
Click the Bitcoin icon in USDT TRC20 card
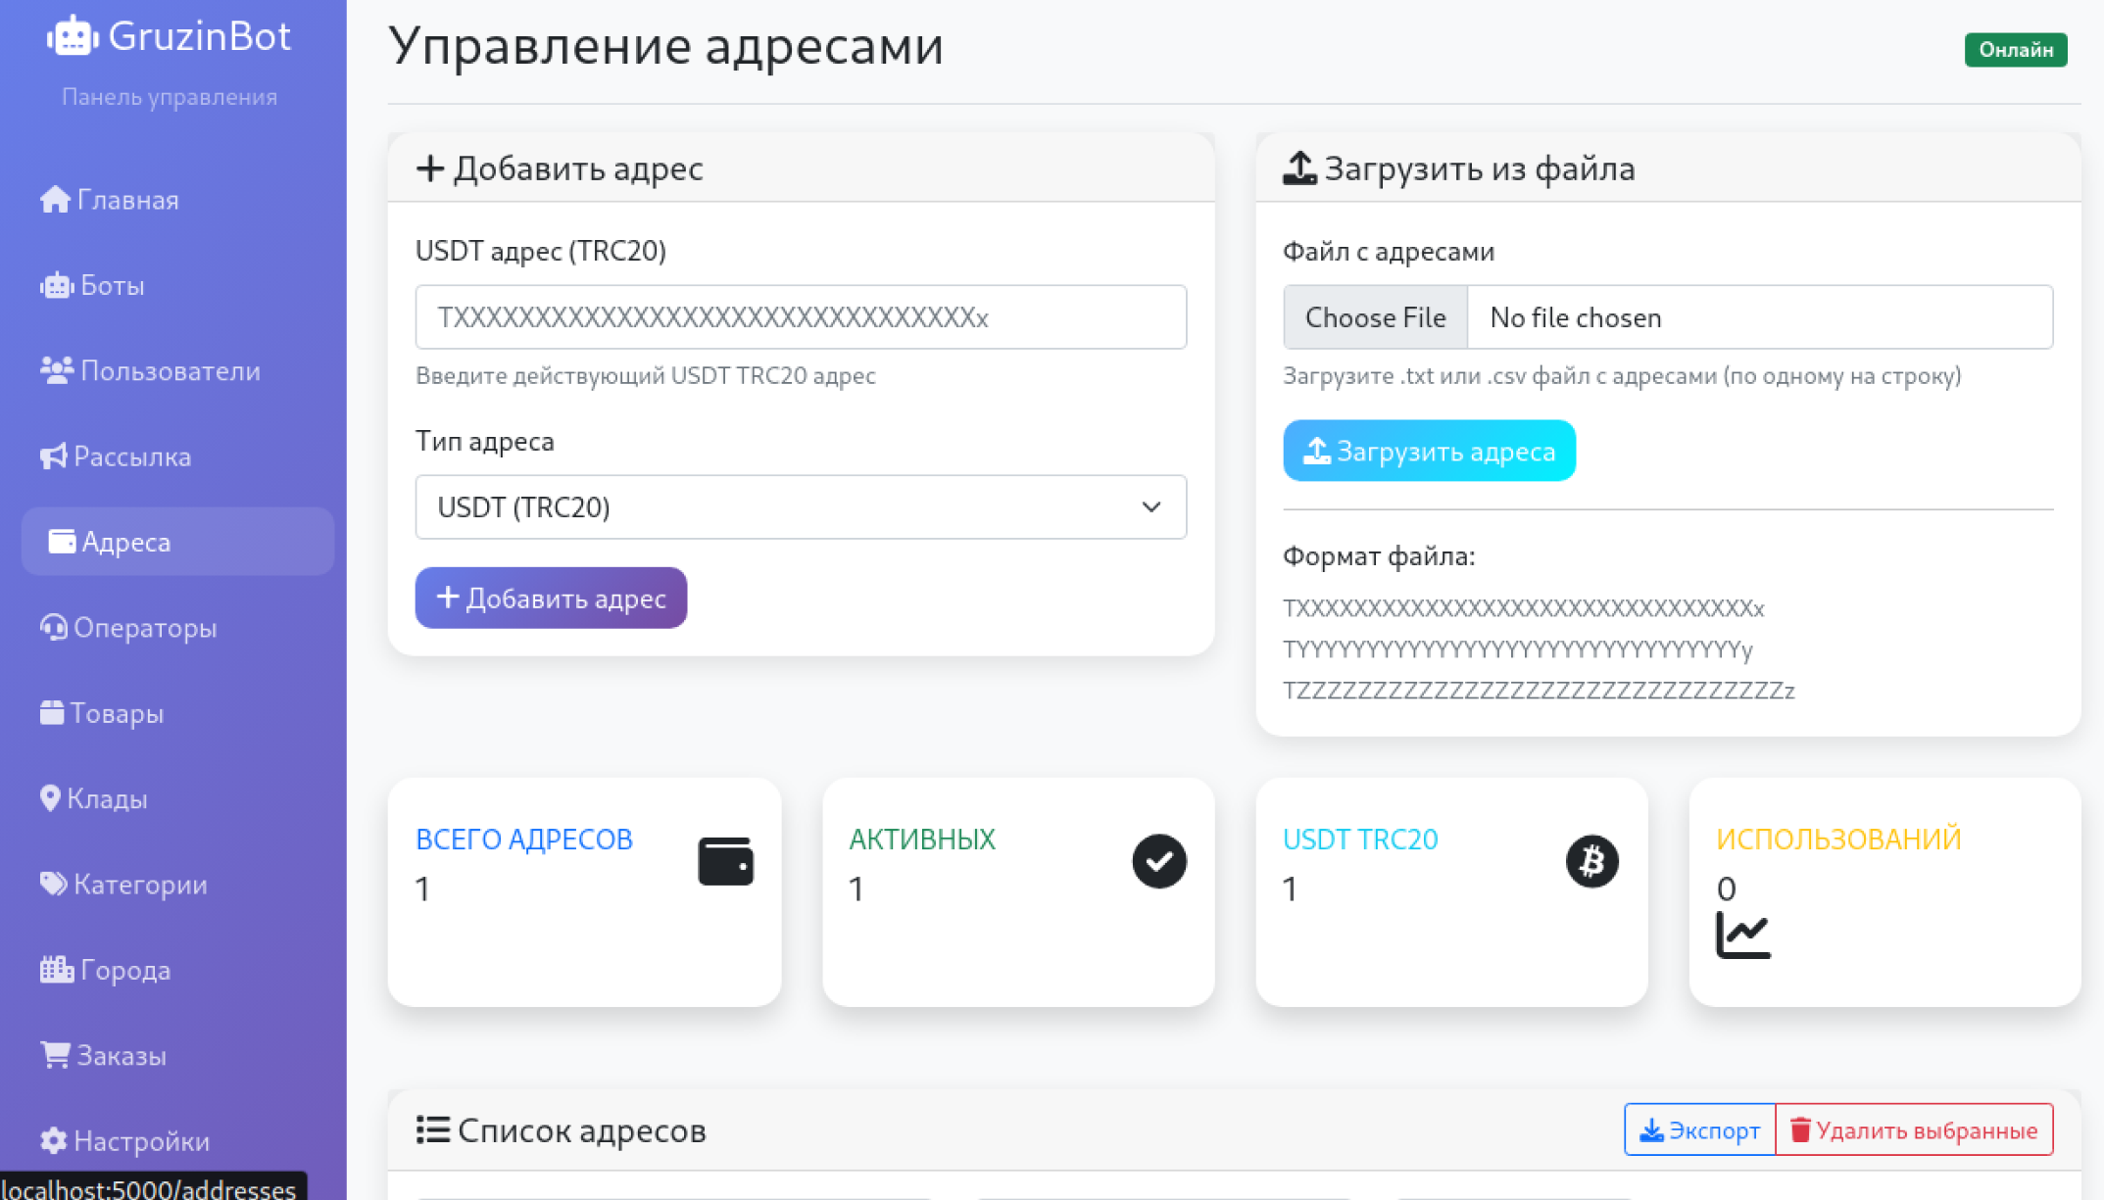(x=1591, y=861)
